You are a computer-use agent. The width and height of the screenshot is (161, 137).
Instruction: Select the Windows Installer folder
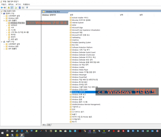tap(78, 67)
